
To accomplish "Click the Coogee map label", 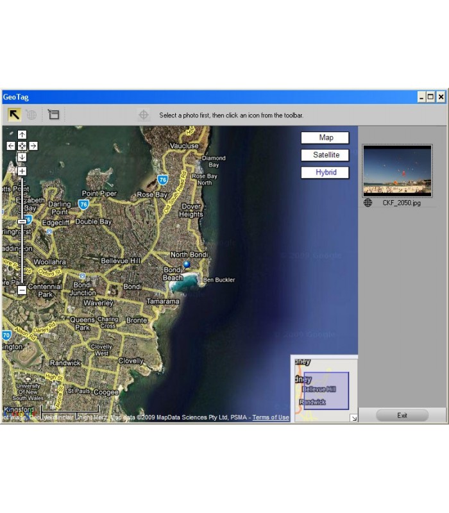I will point(106,392).
